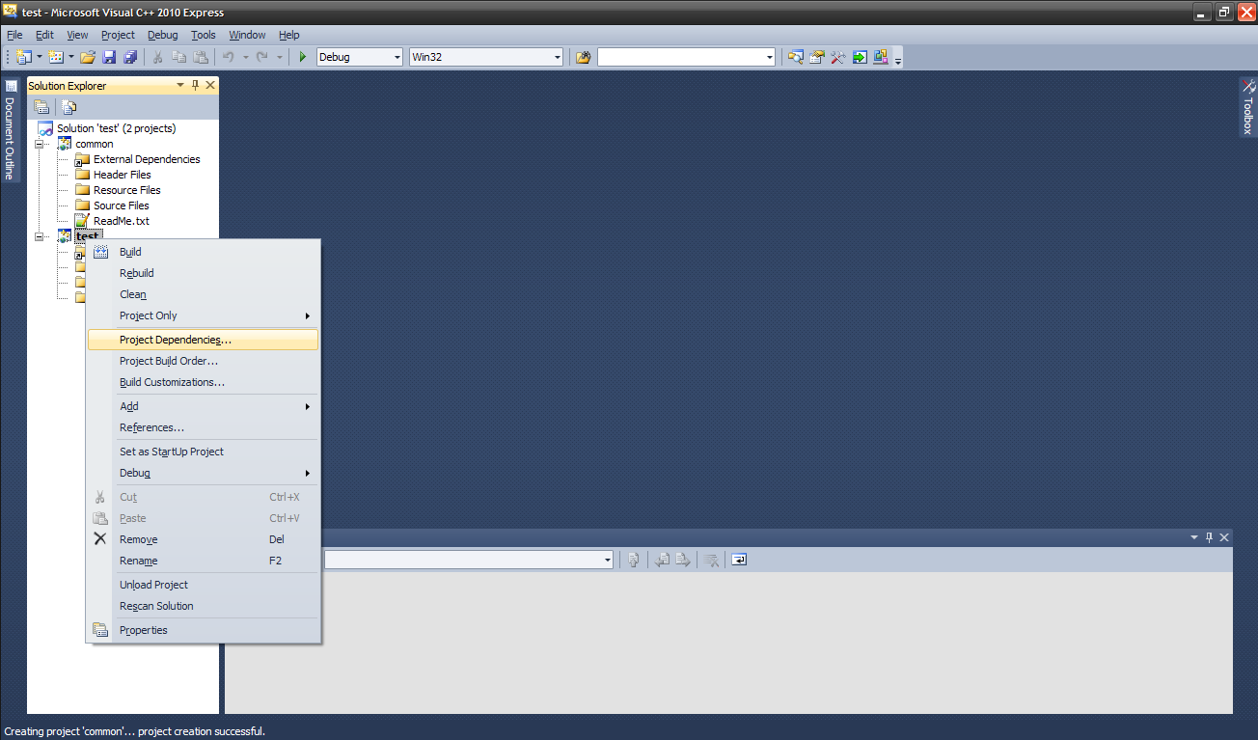
Task: Collapse the 'common' project node
Action: 41,144
